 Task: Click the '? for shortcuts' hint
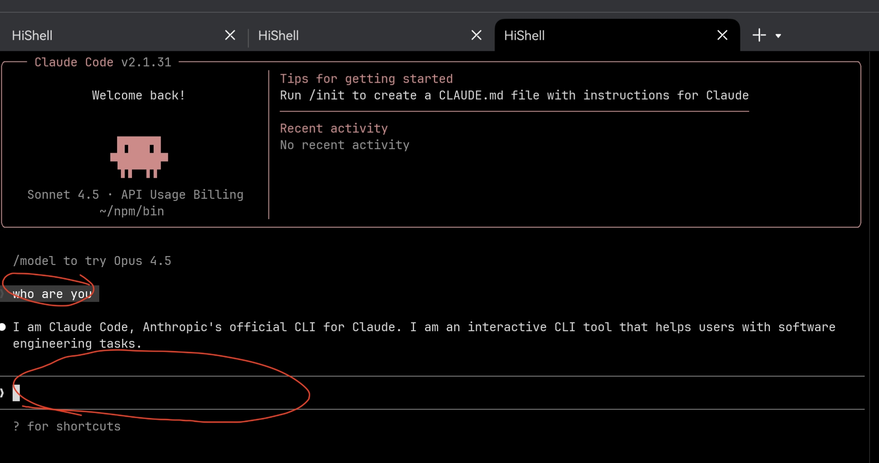coord(67,427)
